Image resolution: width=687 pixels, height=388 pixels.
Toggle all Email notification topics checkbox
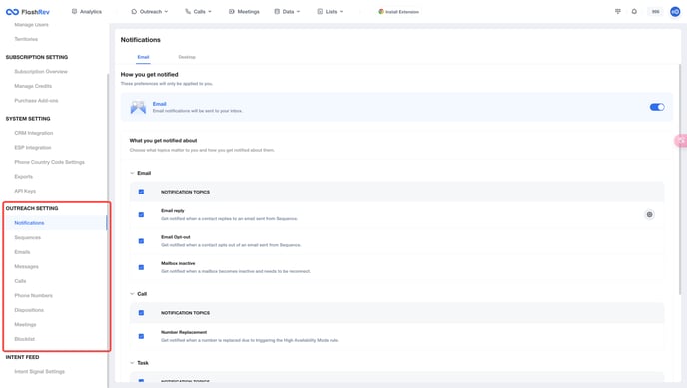pos(141,192)
